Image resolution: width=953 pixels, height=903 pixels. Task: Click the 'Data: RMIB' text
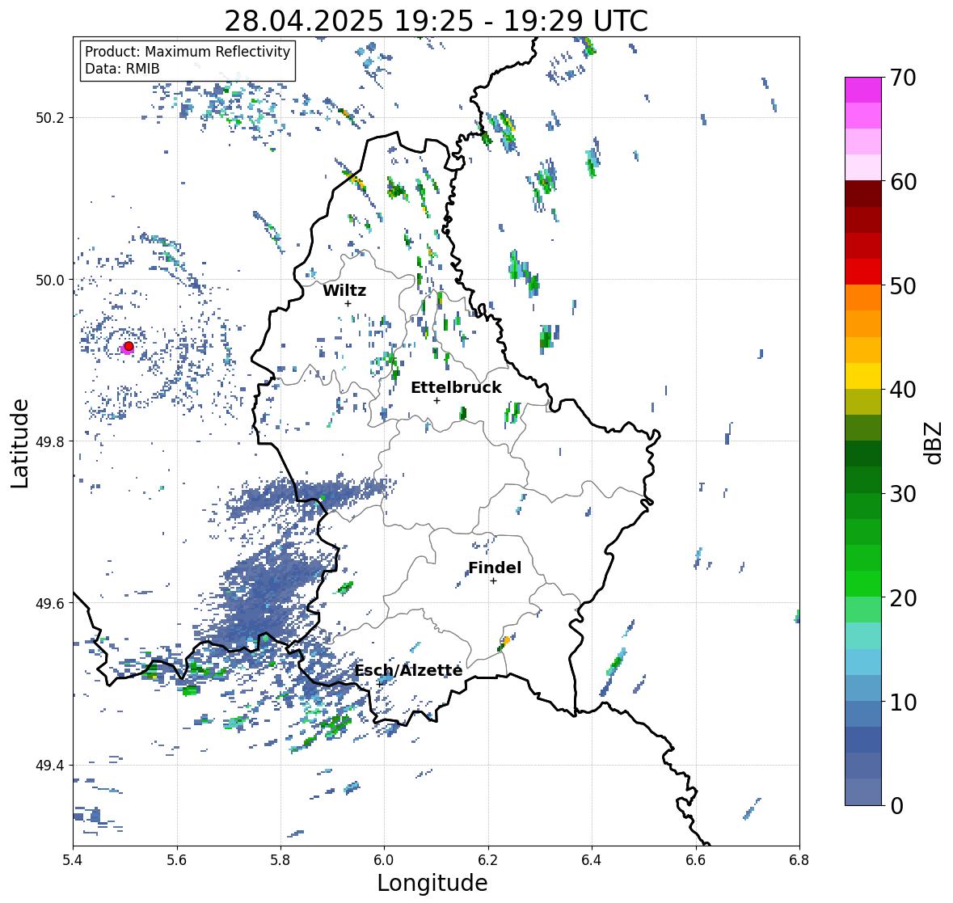[x=122, y=69]
